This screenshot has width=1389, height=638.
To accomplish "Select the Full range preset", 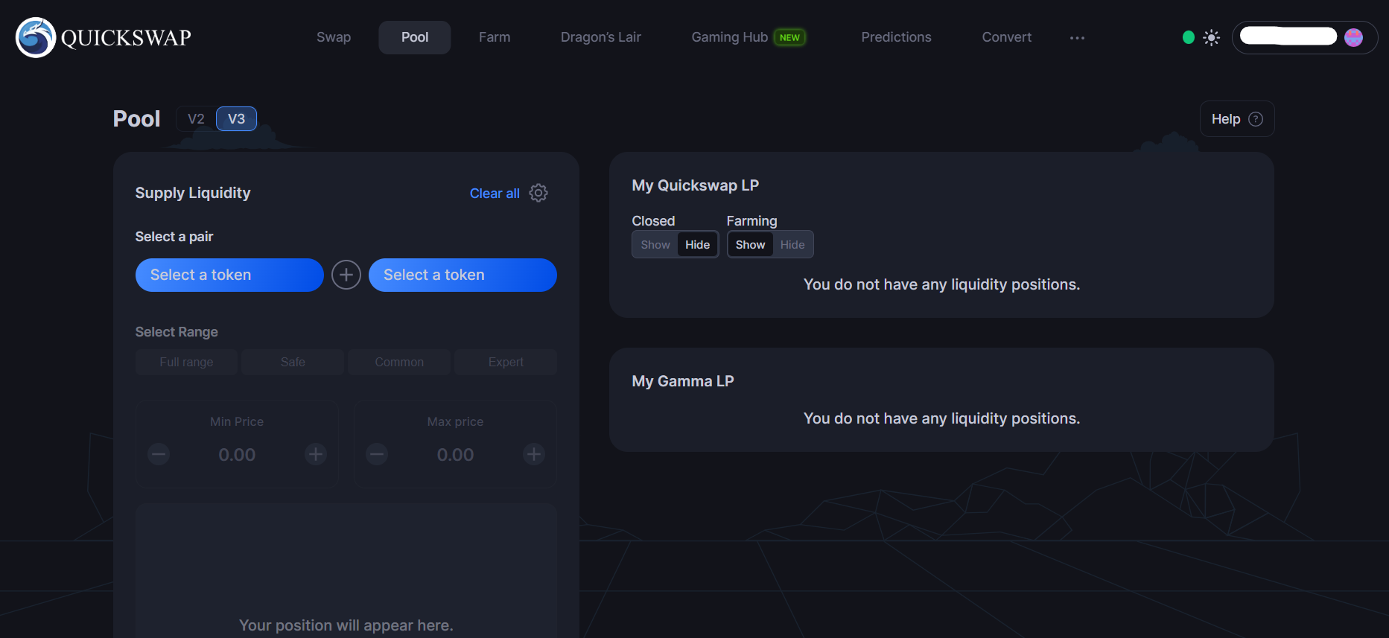I will pos(186,362).
